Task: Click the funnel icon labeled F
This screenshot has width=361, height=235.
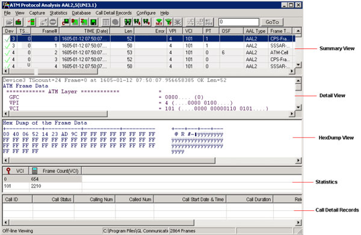Action: (x=168, y=22)
